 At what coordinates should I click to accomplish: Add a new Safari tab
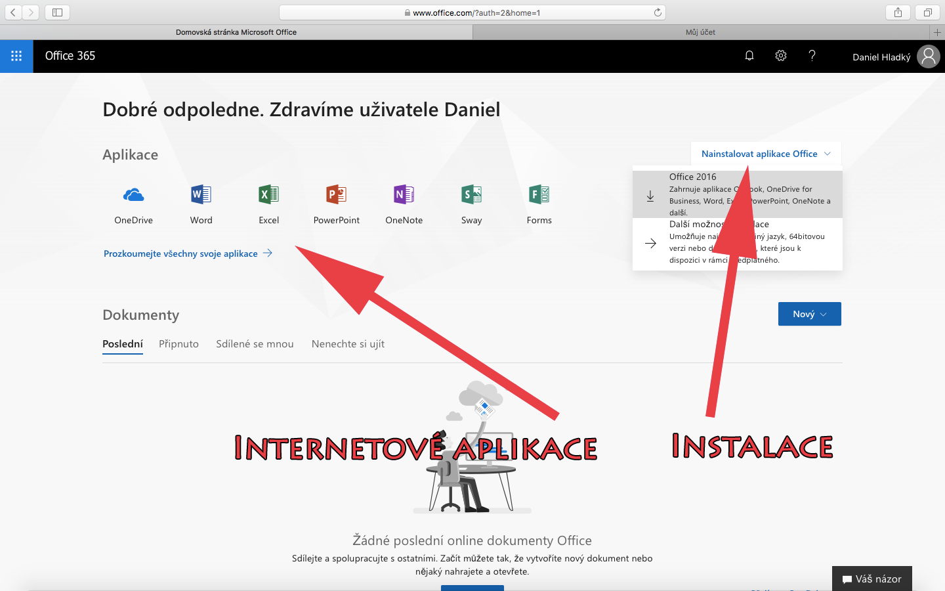pos(937,32)
